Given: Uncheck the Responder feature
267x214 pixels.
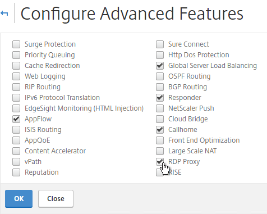Looking at the screenshot, I should 160,98.
